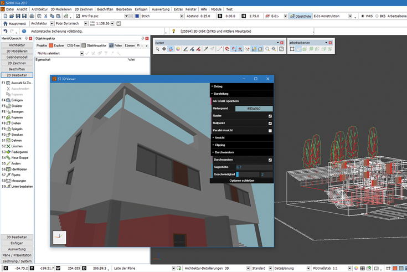The height and width of the screenshot is (272, 407).
Task: Click Optionen schließen button
Action: click(x=241, y=181)
